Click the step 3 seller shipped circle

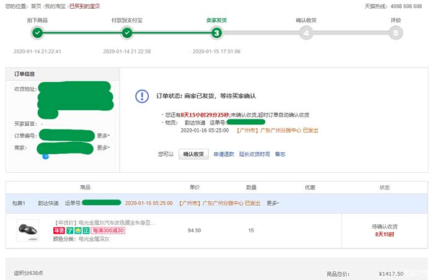pyautogui.click(x=216, y=33)
